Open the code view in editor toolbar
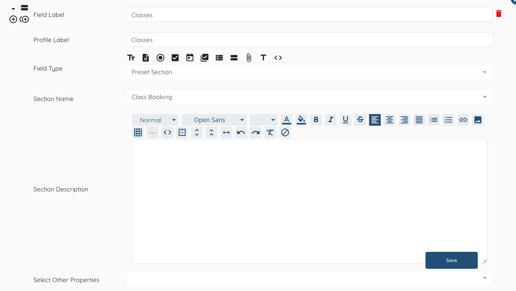This screenshot has width=516, height=291. click(167, 132)
